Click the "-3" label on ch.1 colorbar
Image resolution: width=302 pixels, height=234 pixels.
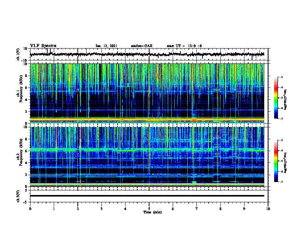[x=281, y=77]
